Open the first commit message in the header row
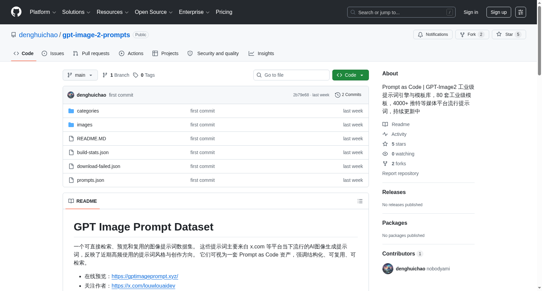Viewport: 542px width, 291px height. [x=121, y=95]
